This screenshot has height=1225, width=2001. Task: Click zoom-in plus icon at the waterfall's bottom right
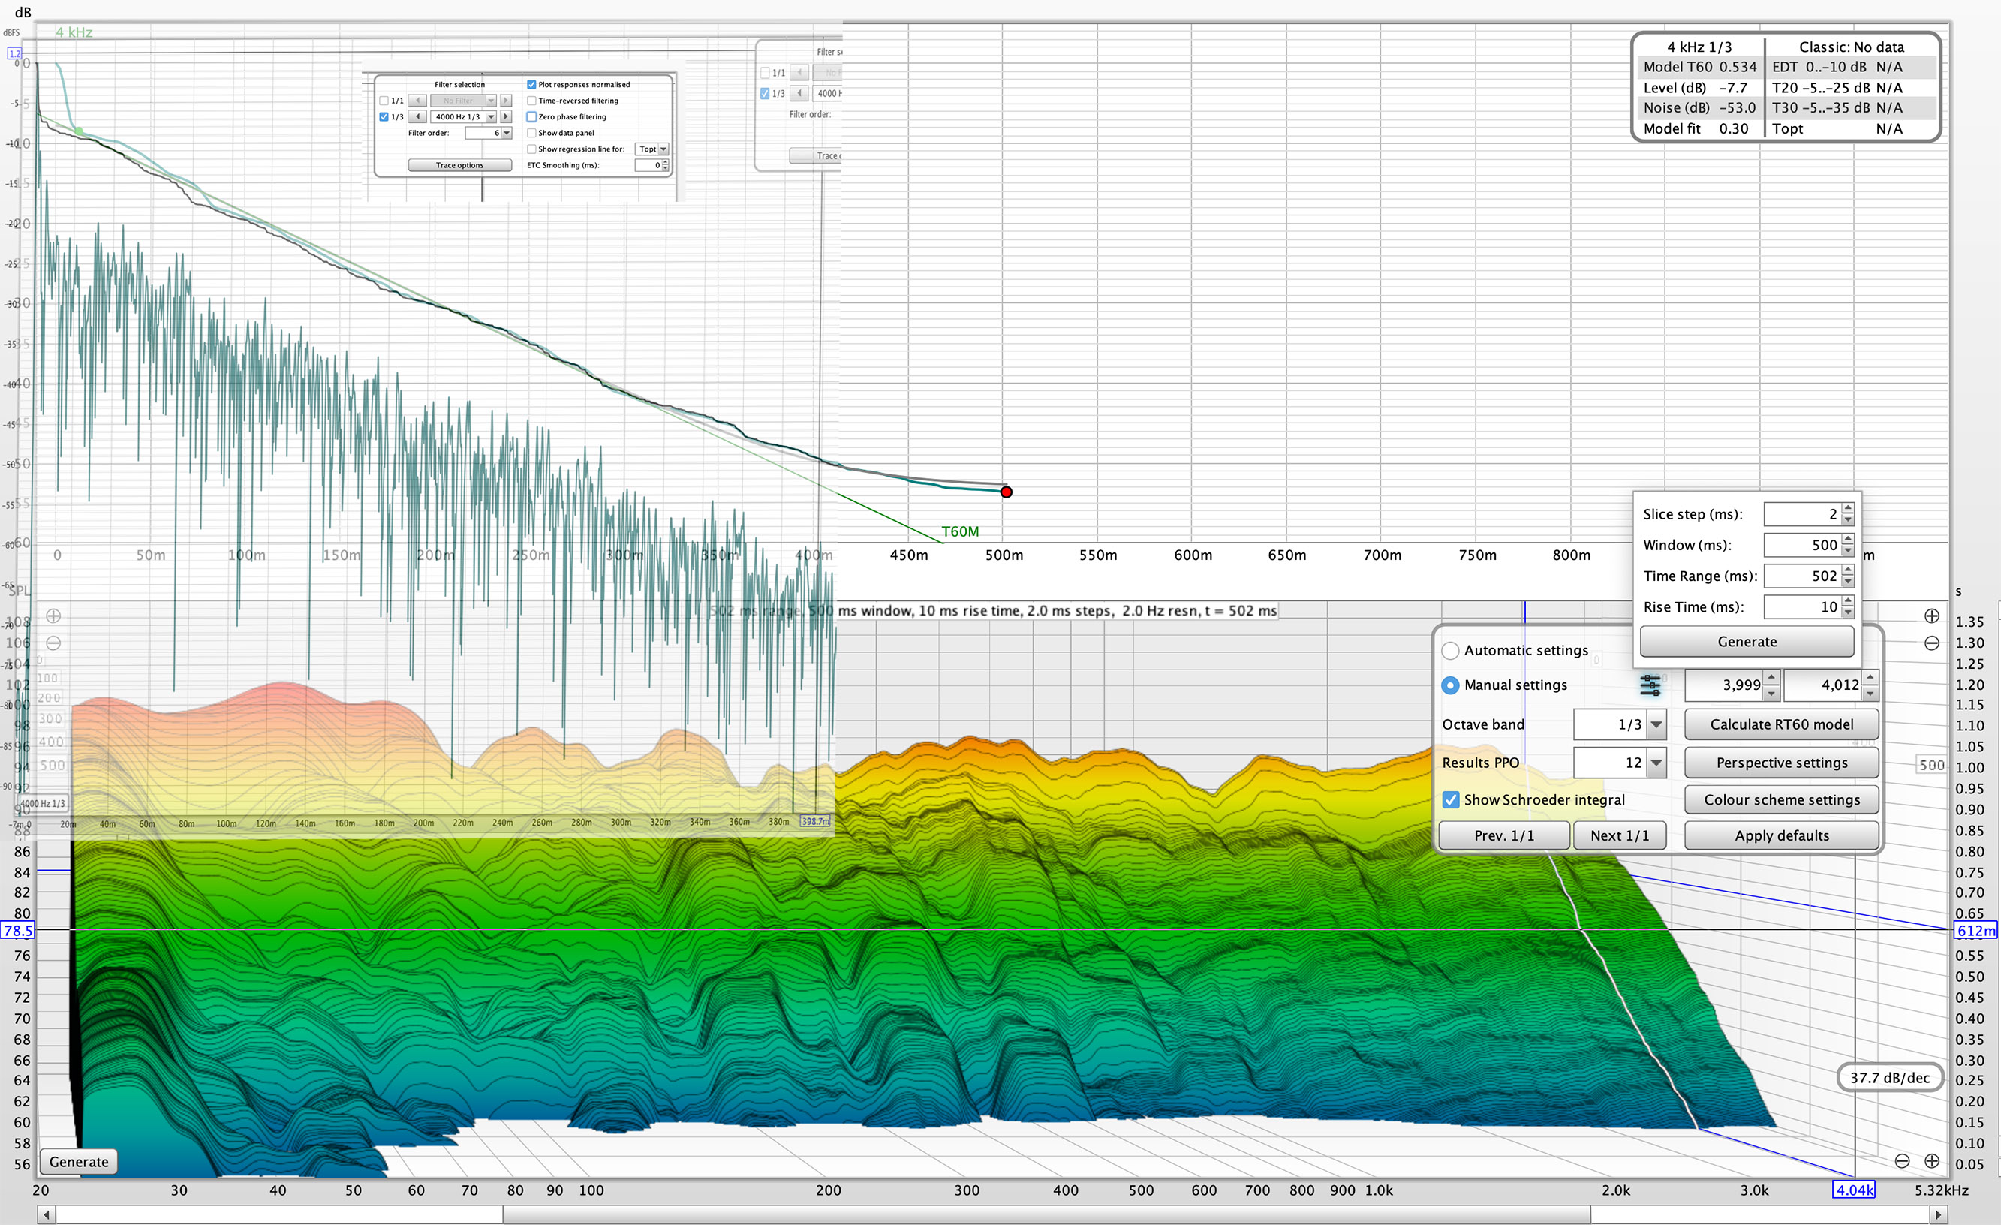[x=1931, y=1161]
